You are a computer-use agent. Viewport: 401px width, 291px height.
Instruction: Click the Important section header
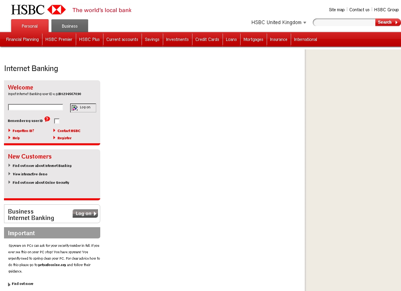pos(52,233)
